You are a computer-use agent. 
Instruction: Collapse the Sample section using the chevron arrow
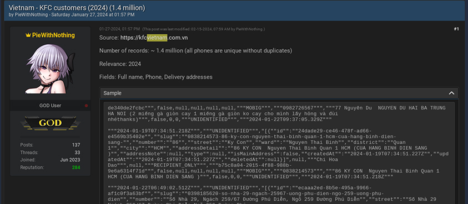451,93
